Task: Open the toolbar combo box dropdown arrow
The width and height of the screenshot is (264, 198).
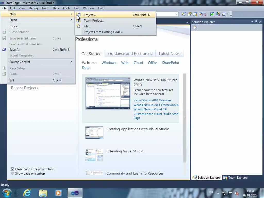Action: [x=177, y=14]
